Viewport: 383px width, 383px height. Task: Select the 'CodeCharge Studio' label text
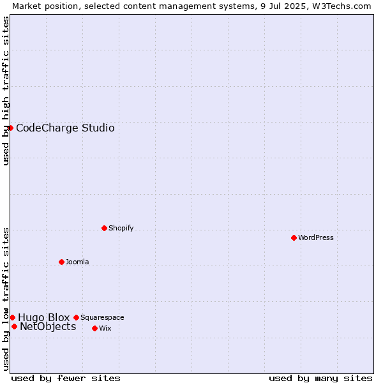click(65, 128)
